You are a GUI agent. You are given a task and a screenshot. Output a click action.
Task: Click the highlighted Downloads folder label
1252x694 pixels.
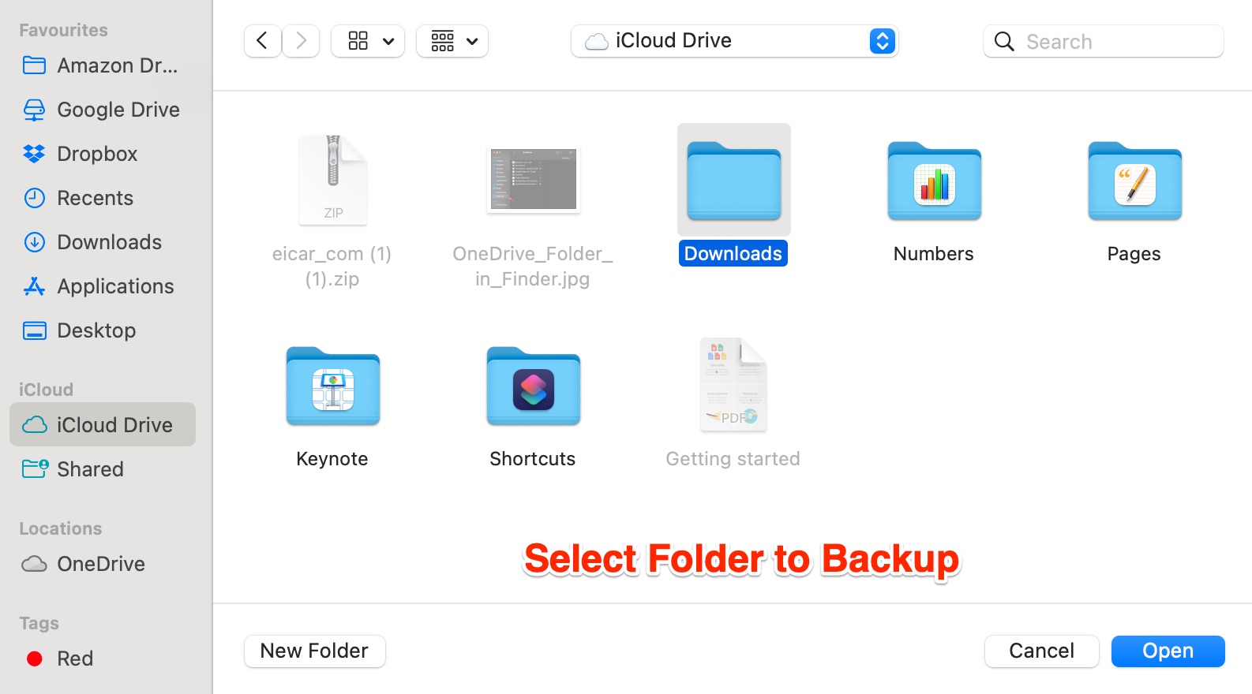733,253
